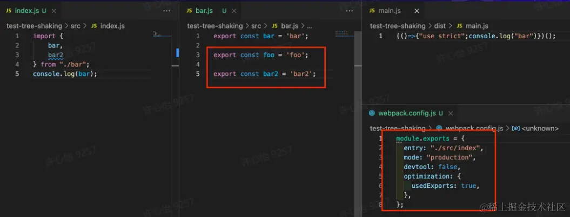Click 'entry: "./src/index",' line
570x217 pixels.
click(x=445, y=148)
